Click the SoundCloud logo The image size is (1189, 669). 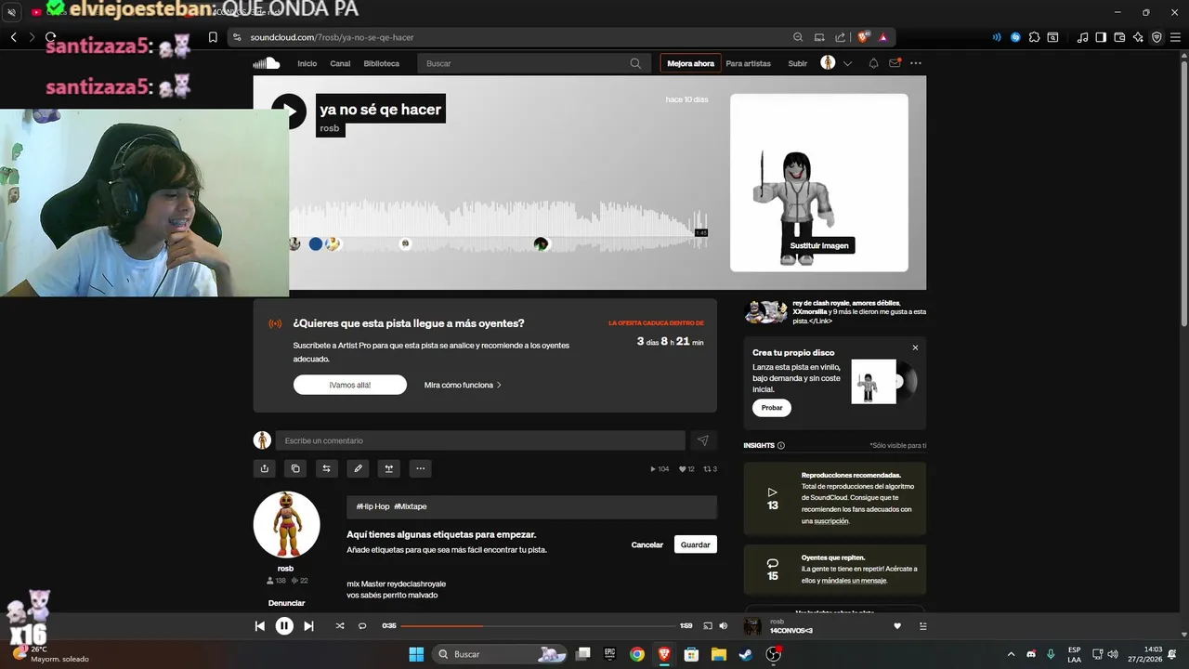pyautogui.click(x=267, y=63)
